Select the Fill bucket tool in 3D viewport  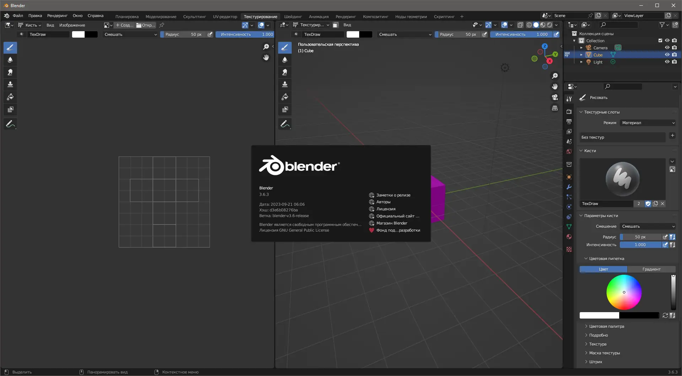(x=285, y=97)
